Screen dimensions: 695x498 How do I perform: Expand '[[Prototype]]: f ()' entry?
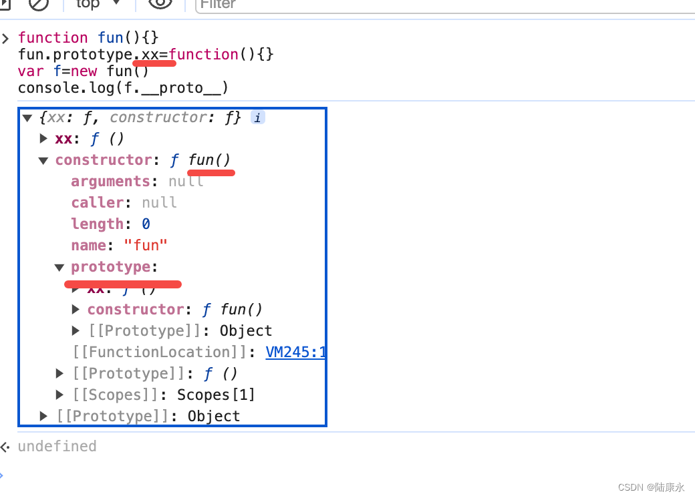point(59,374)
